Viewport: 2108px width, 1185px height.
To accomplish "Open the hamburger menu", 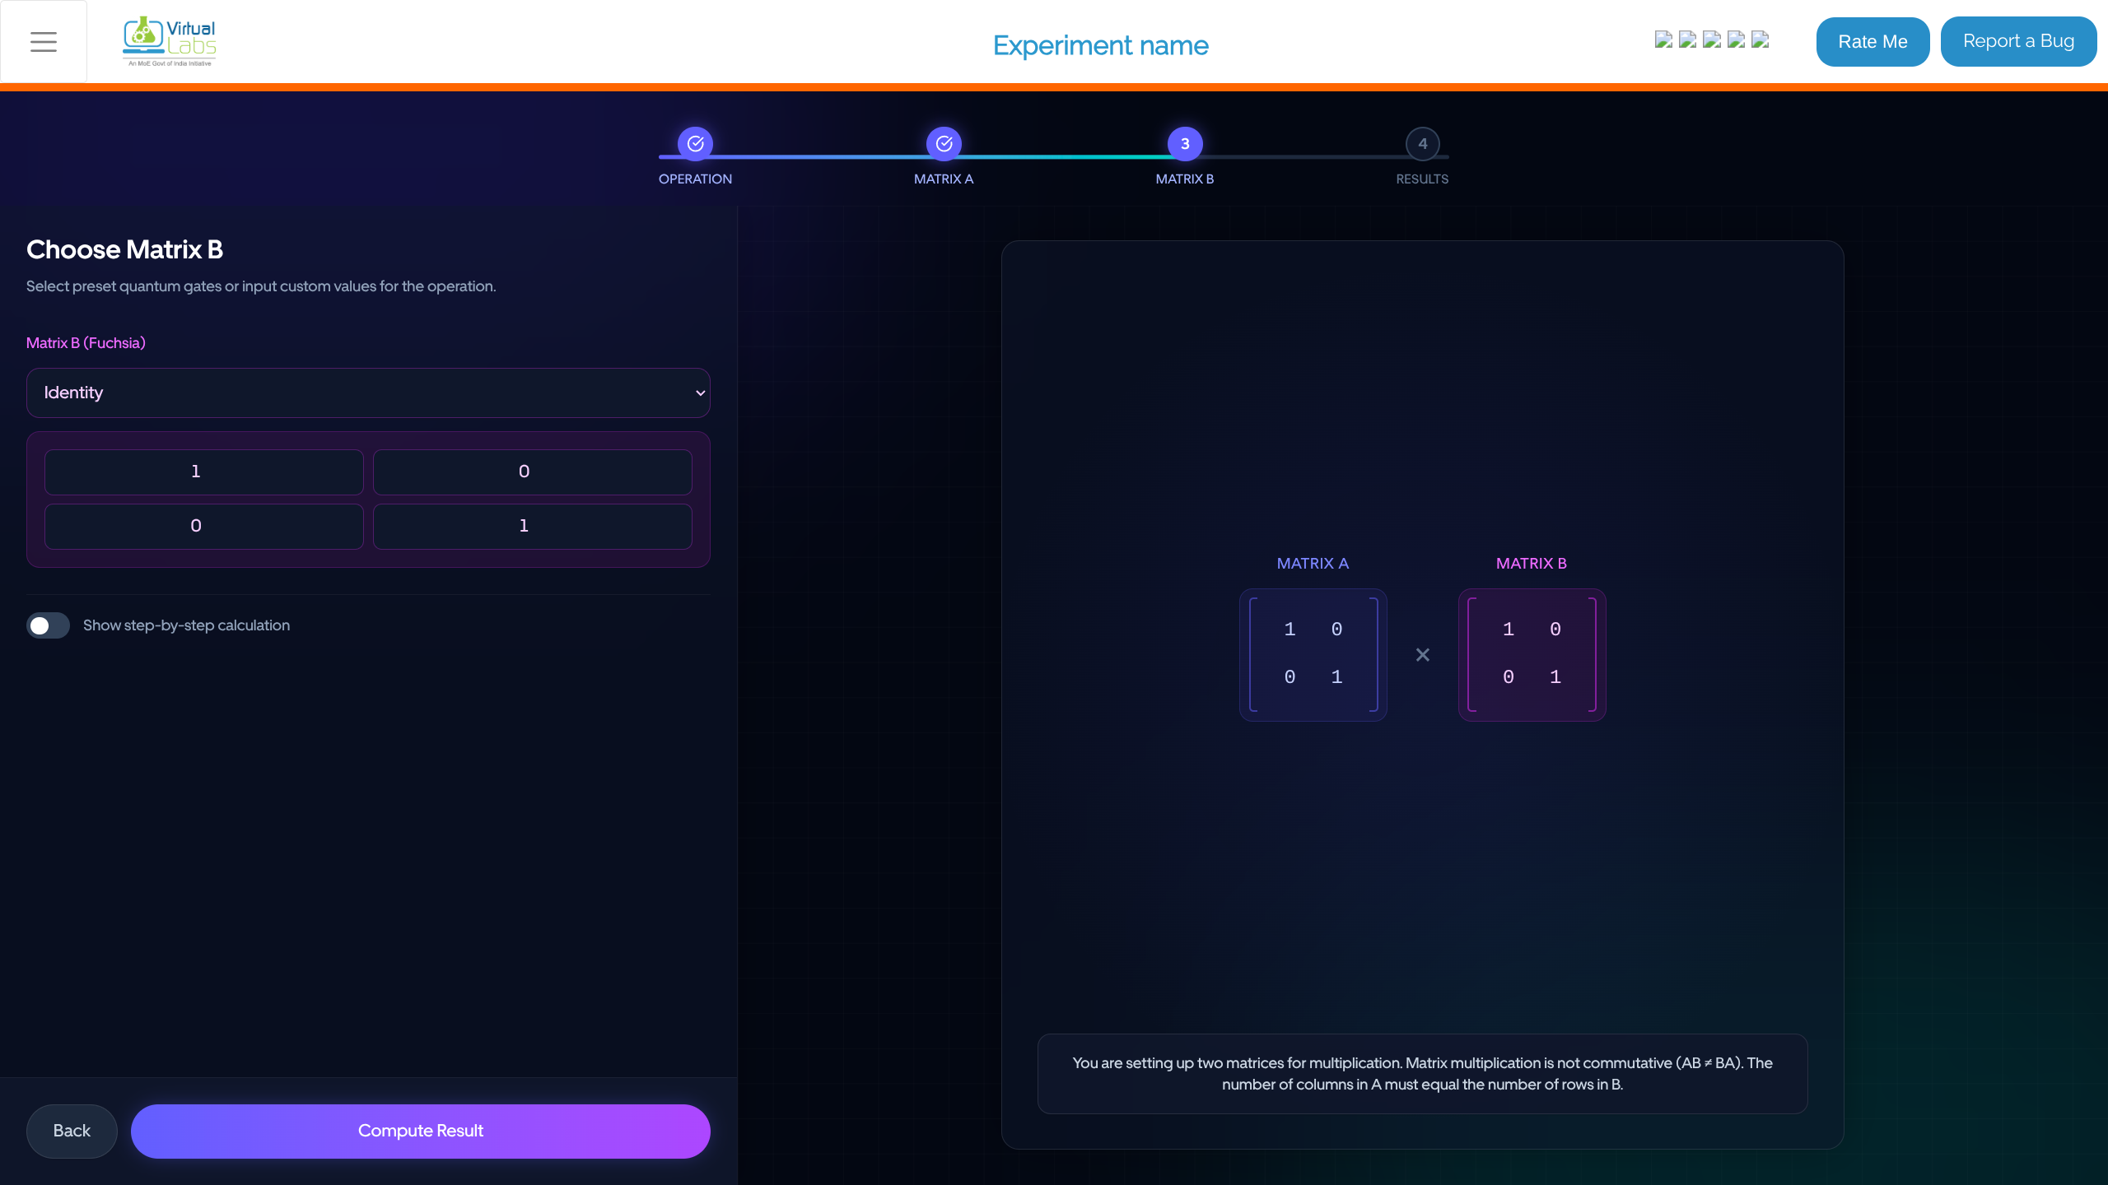I will pos(44,41).
